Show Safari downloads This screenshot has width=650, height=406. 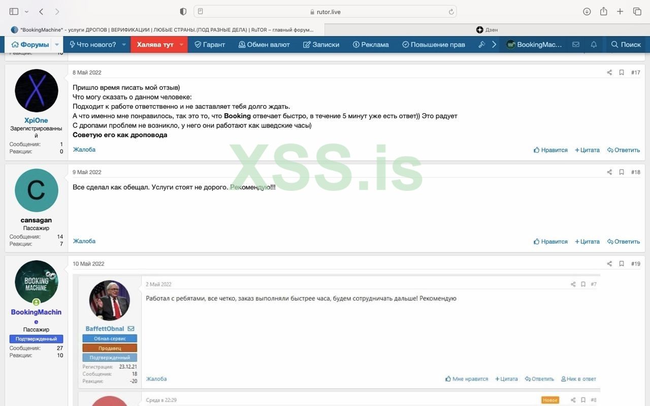pyautogui.click(x=587, y=12)
